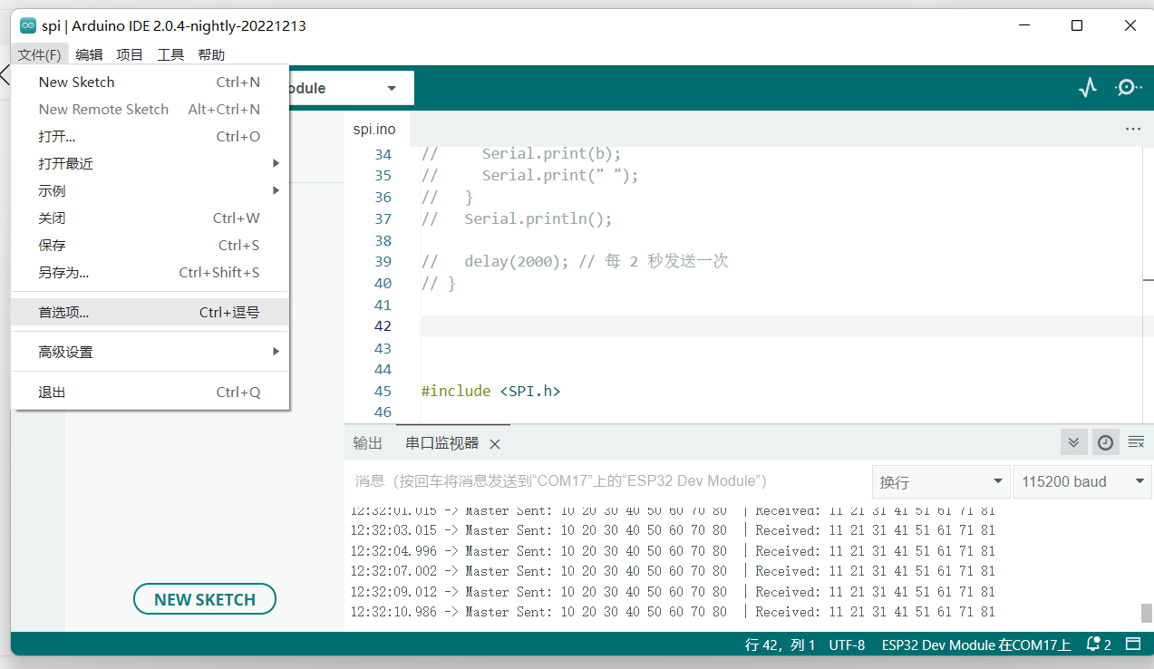This screenshot has height=669, width=1154.
Task: Switch to the spi.ino editor tab
Action: 374,130
